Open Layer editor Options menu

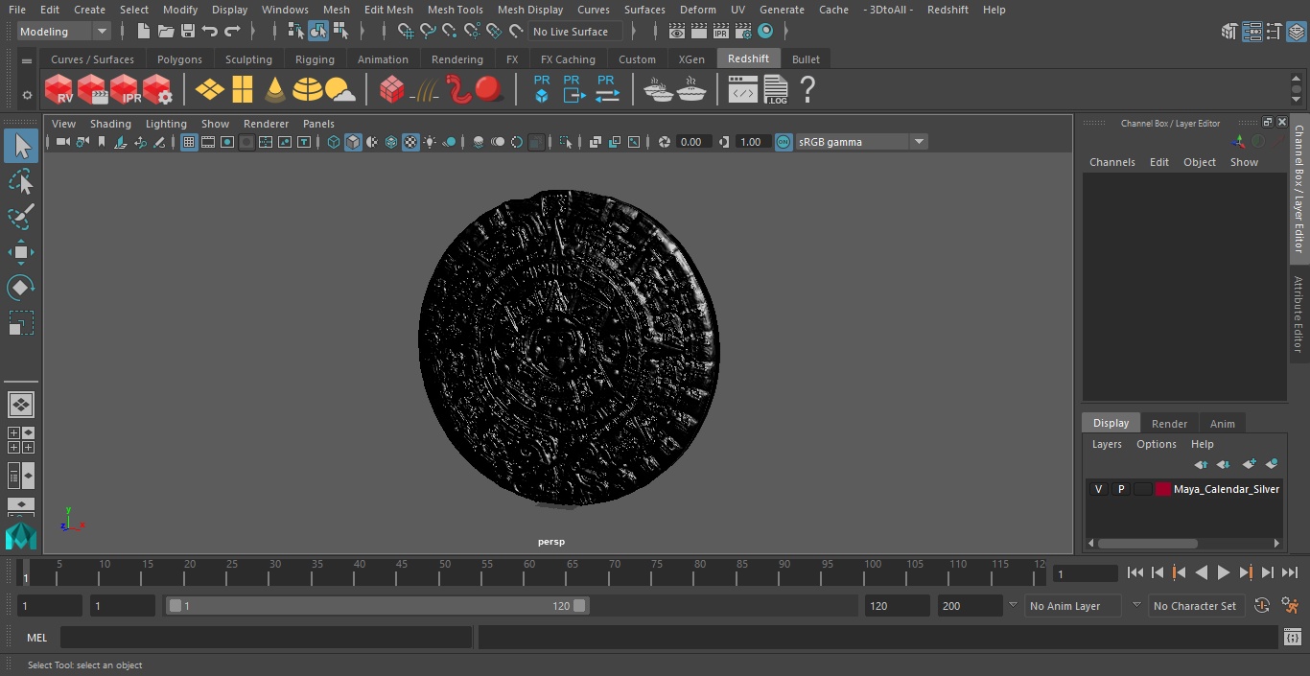1156,444
